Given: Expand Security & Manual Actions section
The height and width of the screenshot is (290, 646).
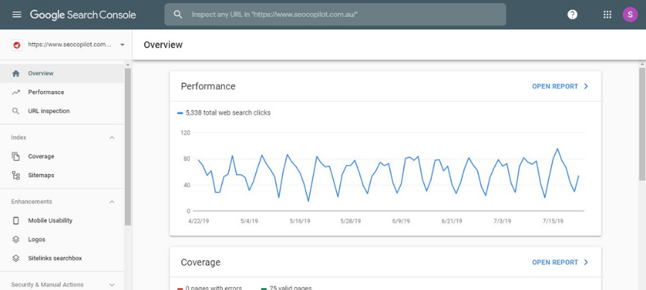Looking at the screenshot, I should coord(112,285).
